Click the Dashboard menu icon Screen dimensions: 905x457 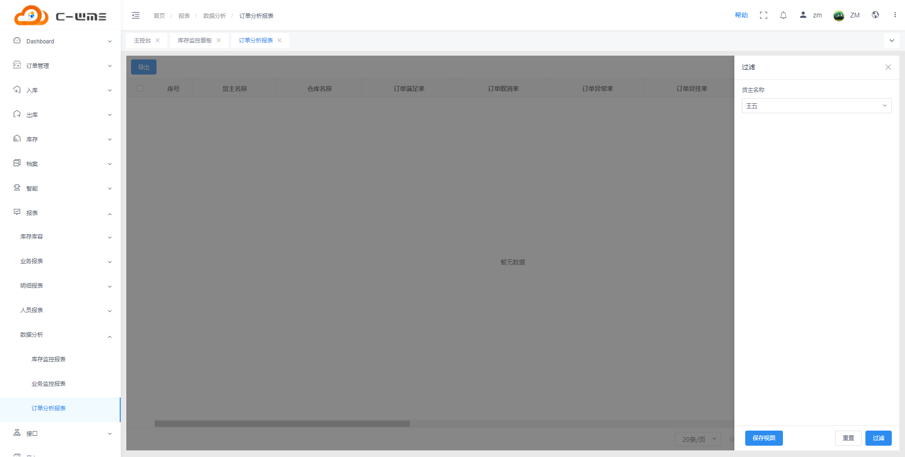(17, 41)
